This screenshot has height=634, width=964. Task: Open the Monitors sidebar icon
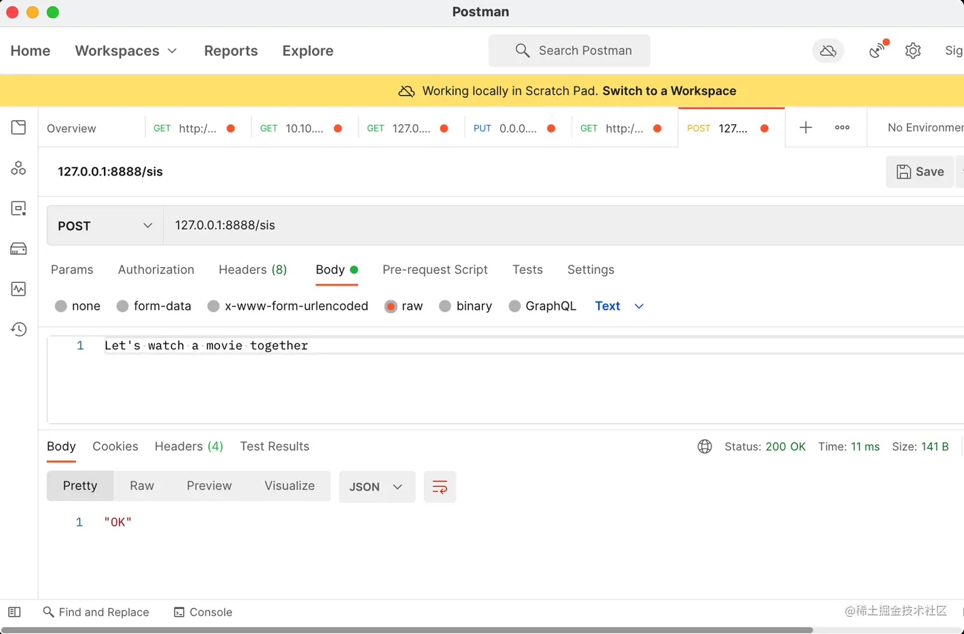click(18, 289)
